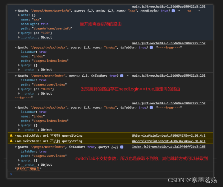Open the index.js:166 source link
The width and height of the screenshot is (223, 187).
(x=169, y=147)
